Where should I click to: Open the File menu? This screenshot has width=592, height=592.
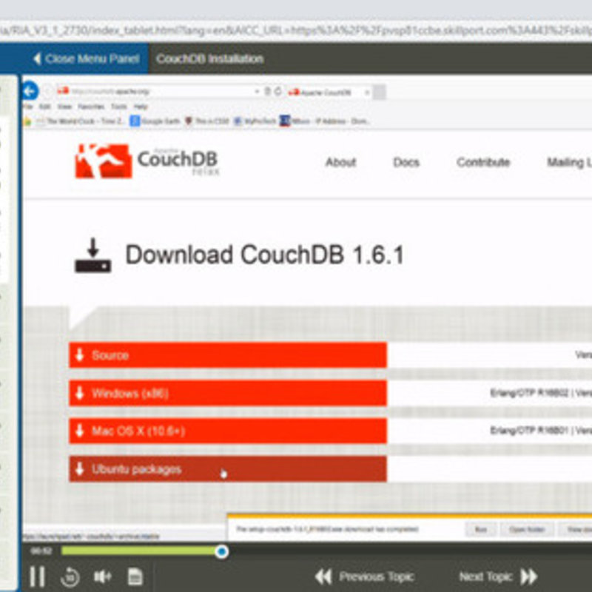(28, 107)
